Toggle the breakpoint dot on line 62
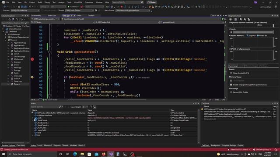Screen dimensions: 280x157 point(32,59)
